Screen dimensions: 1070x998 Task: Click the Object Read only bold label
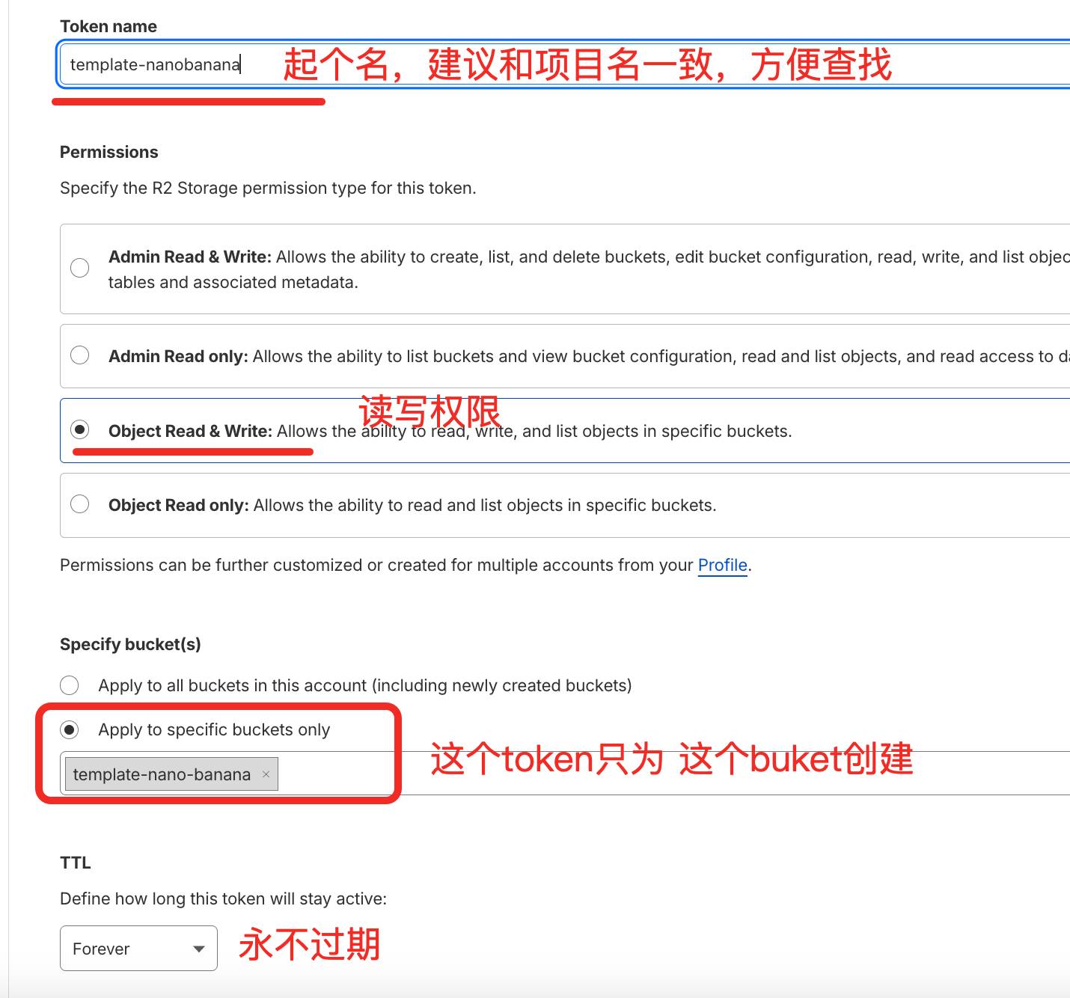[178, 505]
